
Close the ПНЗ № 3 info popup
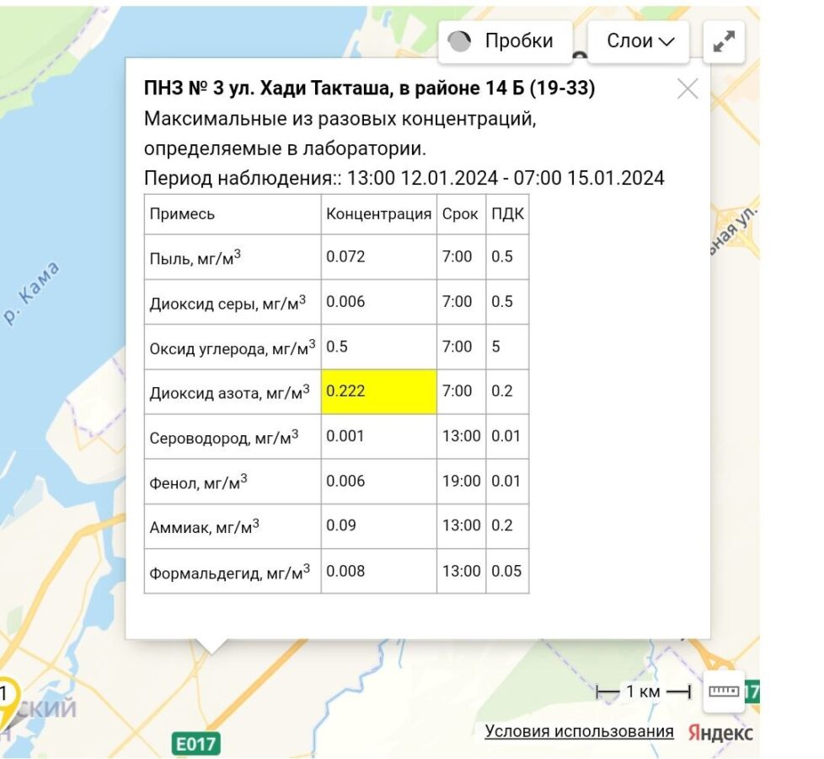(x=688, y=89)
